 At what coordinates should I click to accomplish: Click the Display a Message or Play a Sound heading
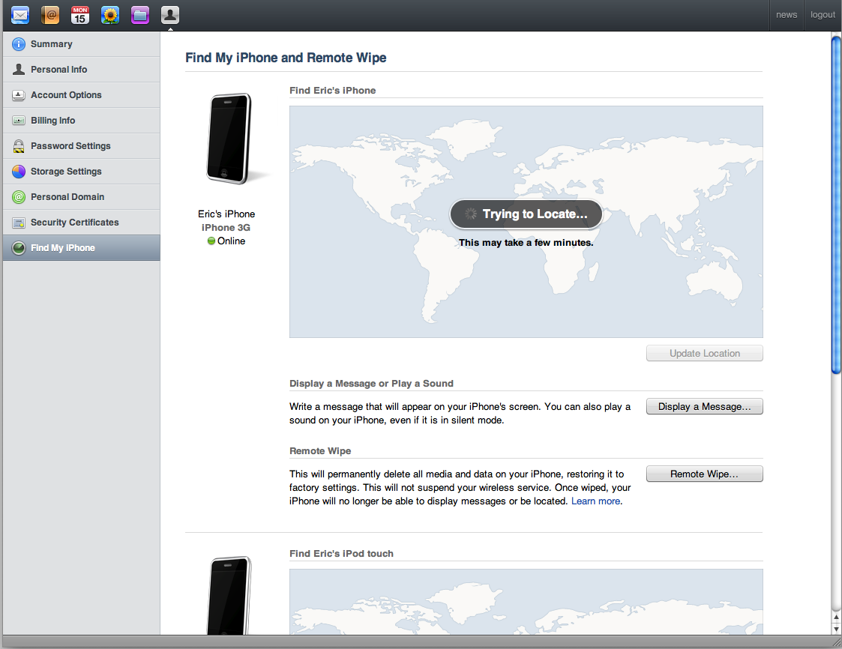click(x=372, y=383)
